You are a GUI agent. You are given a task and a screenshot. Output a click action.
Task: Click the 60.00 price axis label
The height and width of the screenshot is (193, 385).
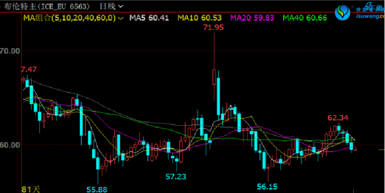[10, 145]
